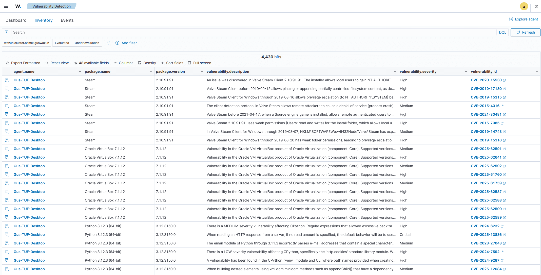Open the Columns selector
Image resolution: width=541 pixels, height=275 pixels.
point(124,63)
